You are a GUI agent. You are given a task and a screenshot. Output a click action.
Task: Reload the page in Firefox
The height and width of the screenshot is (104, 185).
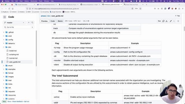(x=9, y=9)
